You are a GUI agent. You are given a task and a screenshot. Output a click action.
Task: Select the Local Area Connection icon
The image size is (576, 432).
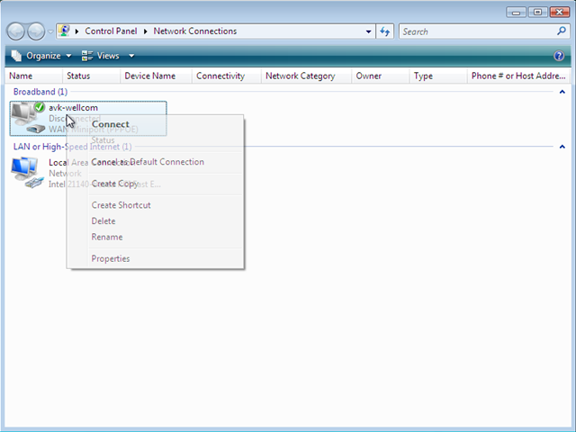[27, 173]
